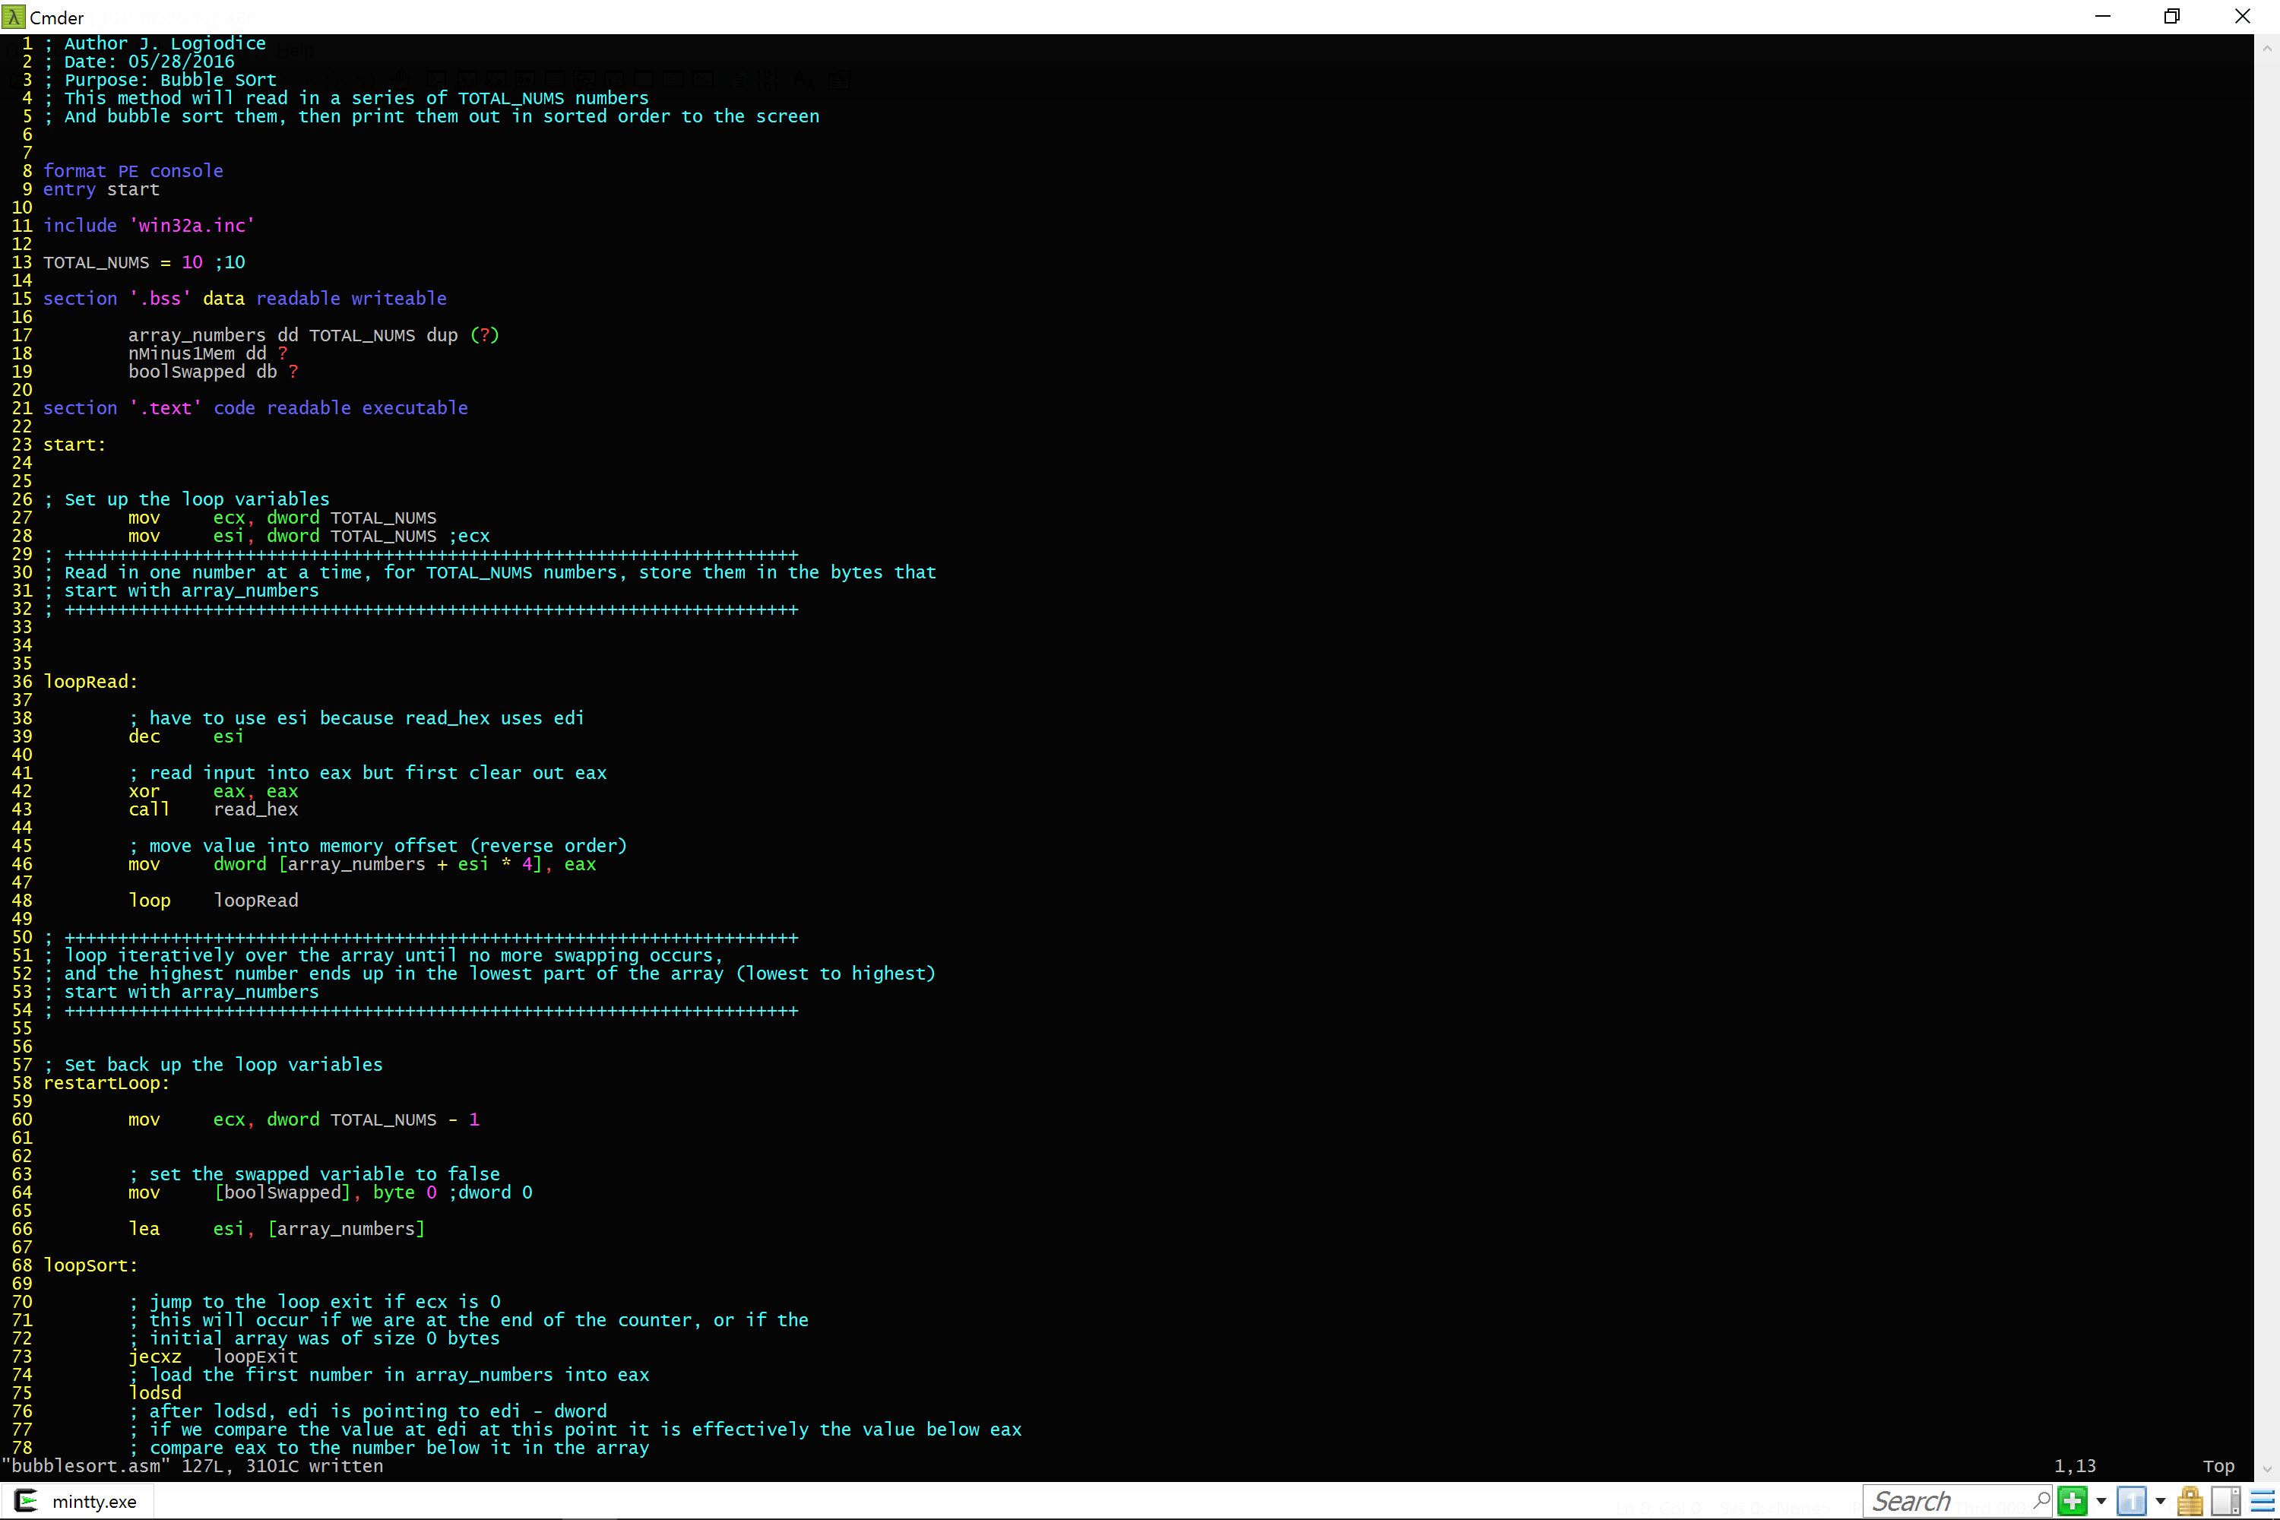Click the 'nMinus1Mem dd ?' line
The width and height of the screenshot is (2280, 1520).
click(x=207, y=354)
